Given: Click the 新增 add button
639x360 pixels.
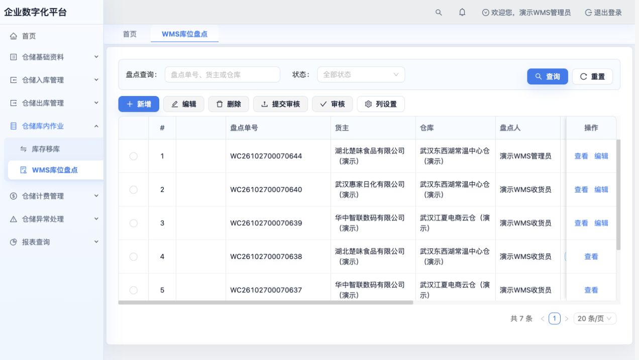Looking at the screenshot, I should 139,104.
